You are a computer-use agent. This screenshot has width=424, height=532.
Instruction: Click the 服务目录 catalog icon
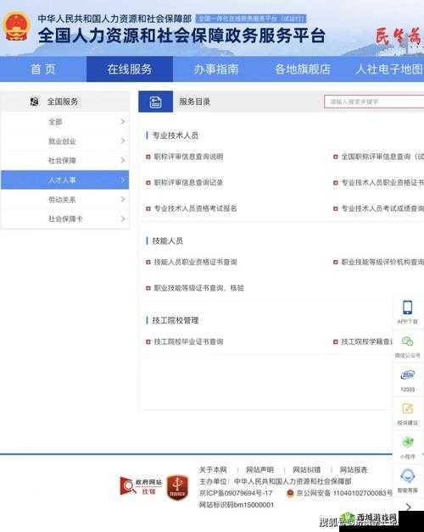(x=155, y=102)
